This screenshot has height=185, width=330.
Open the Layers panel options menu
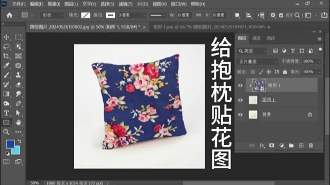320,39
